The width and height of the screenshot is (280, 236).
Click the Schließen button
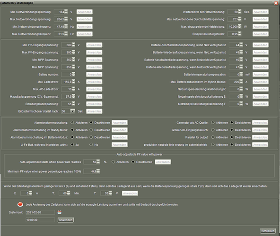click(268, 231)
